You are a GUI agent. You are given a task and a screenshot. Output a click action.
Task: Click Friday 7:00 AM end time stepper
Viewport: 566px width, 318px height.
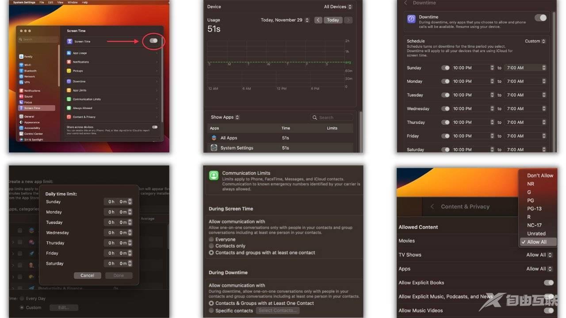[544, 136]
